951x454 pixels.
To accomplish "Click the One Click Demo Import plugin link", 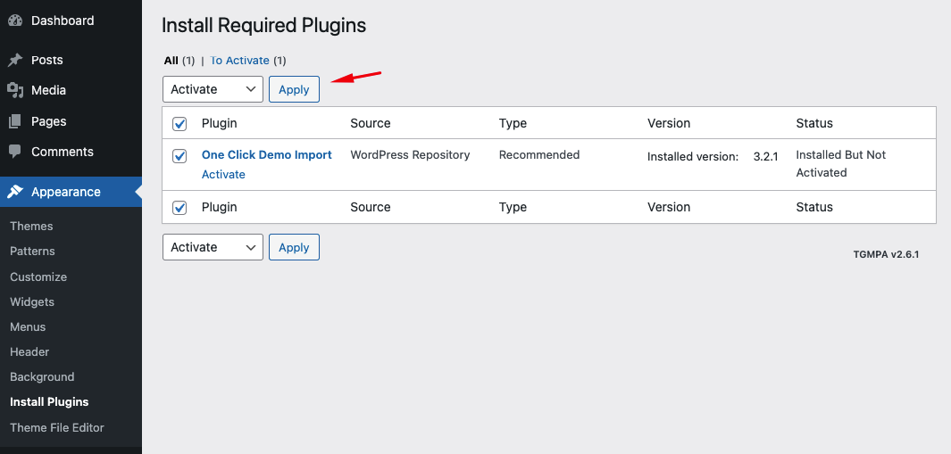I will (266, 154).
